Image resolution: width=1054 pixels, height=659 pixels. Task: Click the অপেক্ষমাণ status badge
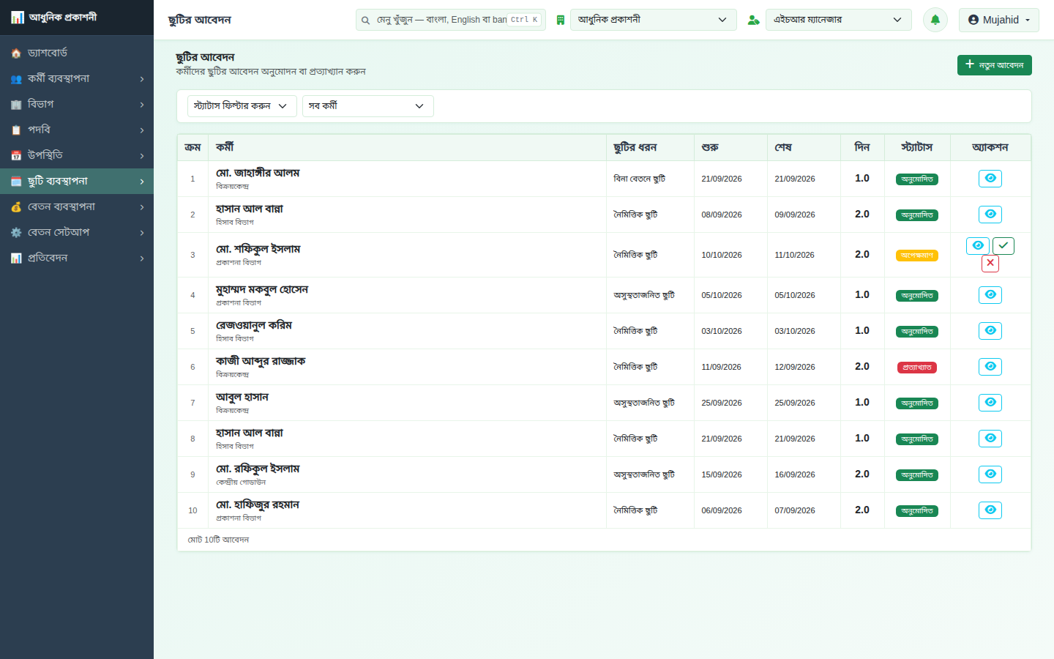917,256
